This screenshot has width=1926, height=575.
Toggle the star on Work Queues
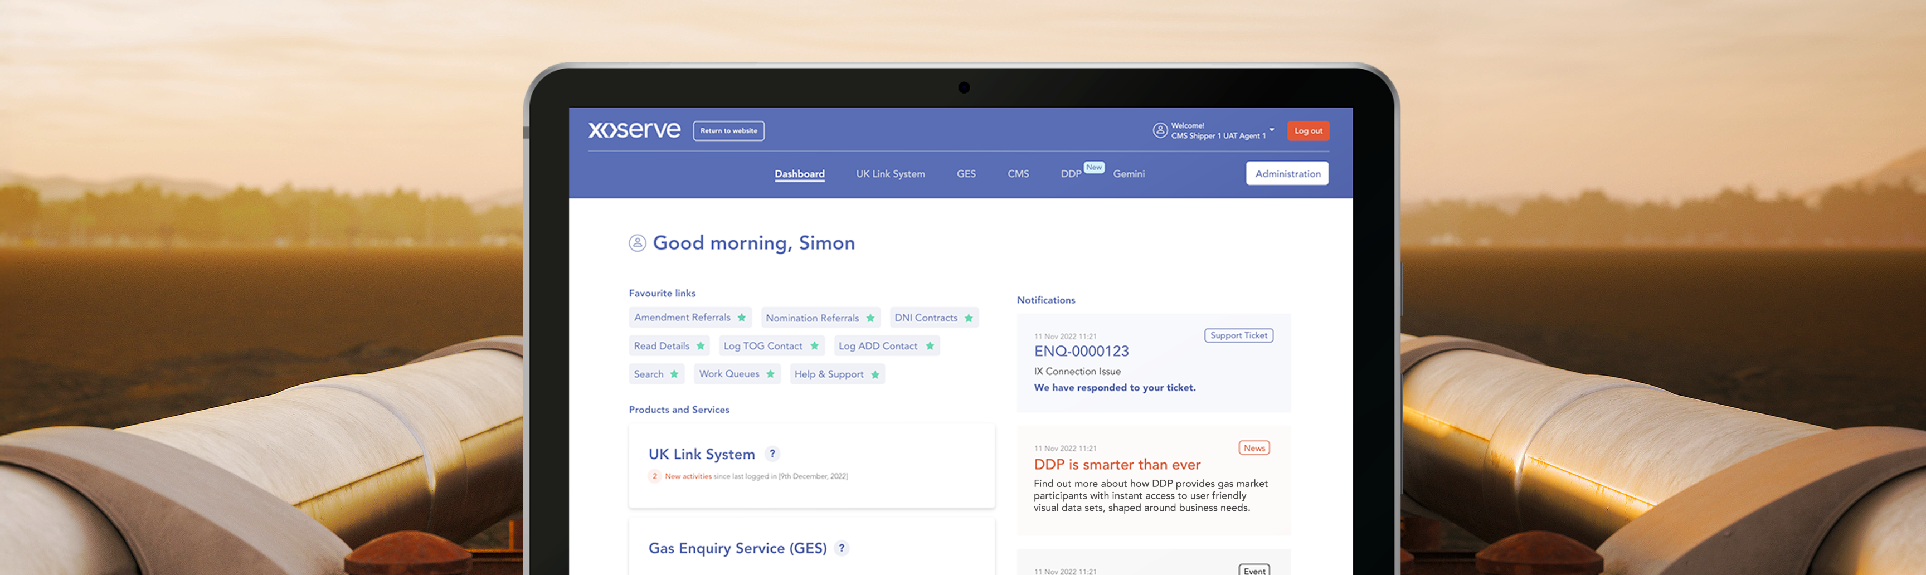click(x=770, y=374)
